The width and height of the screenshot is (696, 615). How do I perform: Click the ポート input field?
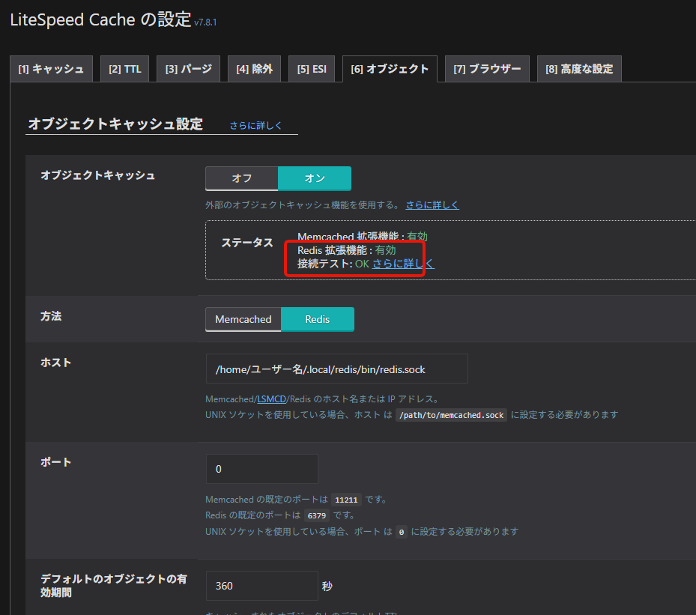(262, 469)
